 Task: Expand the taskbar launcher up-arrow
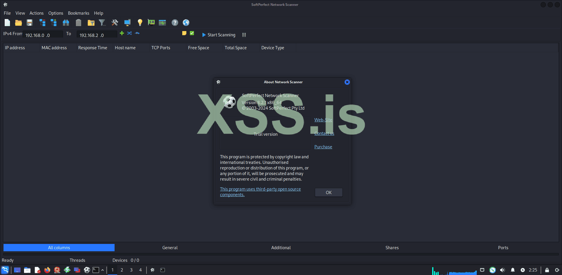pos(103,270)
